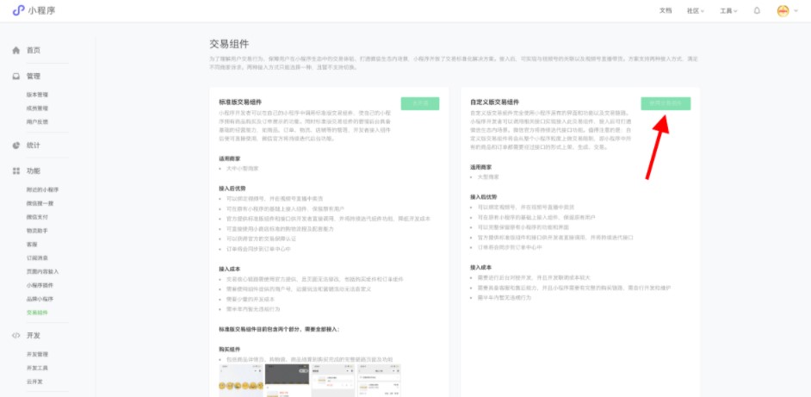Open 版本管理 in the sidebar

37,95
